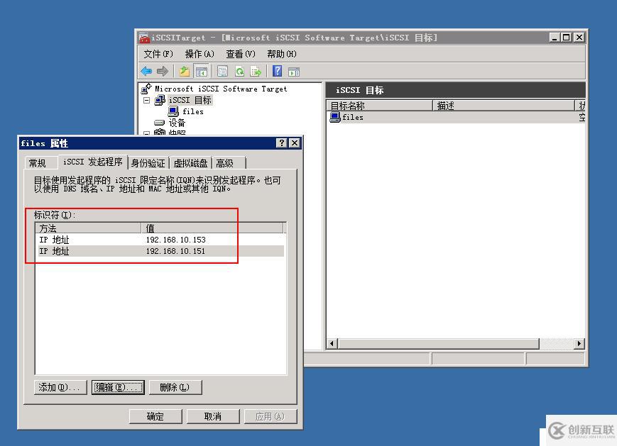Screen dimensions: 617x446
Task: Click the 应用(A) button
Action: pos(271,416)
